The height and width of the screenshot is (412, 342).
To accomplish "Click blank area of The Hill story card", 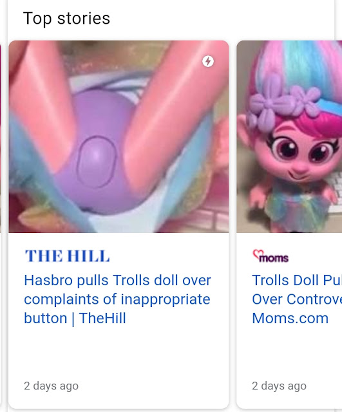I will click(x=119, y=352).
